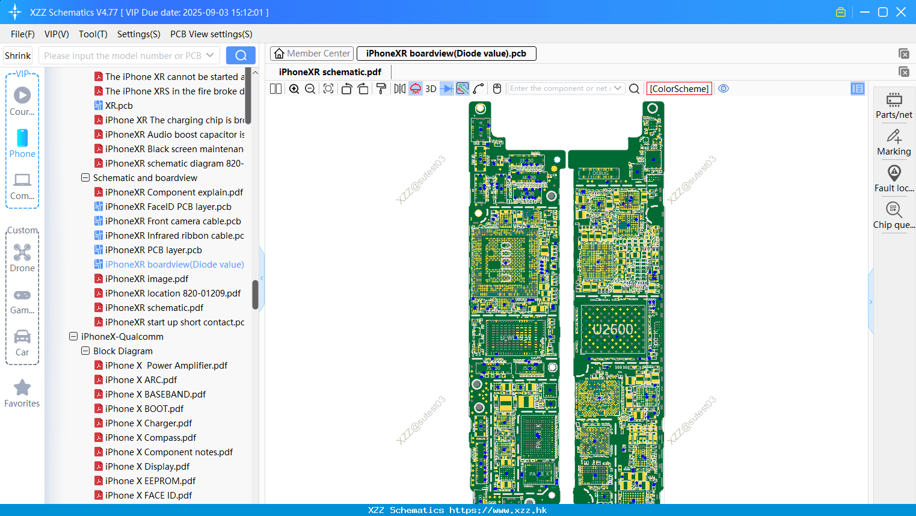
Task: Collapse the Schematic and boardview folder
Action: 85,177
